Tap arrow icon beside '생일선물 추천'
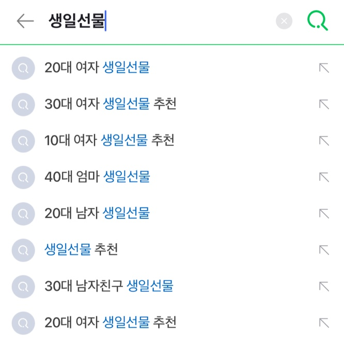 click(x=324, y=250)
